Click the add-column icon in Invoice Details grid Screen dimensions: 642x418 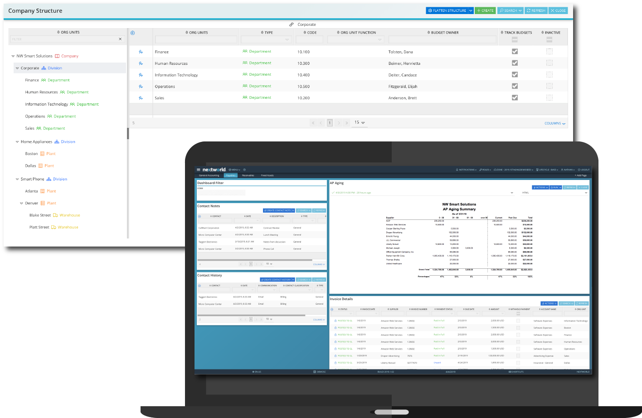(332, 309)
